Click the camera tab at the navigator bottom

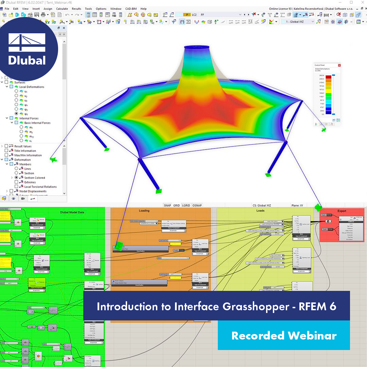tap(23, 198)
